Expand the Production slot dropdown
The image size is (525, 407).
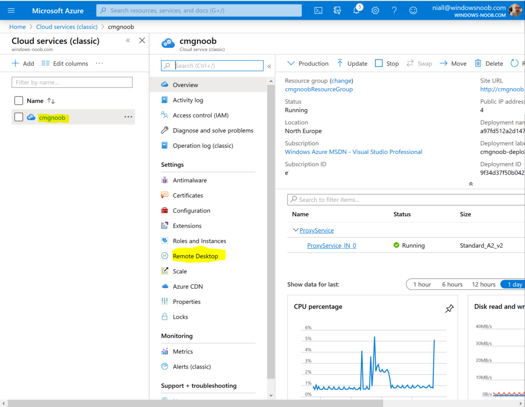(308, 64)
